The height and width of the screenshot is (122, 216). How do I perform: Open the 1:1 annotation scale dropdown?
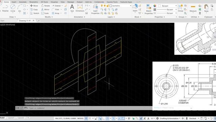[153, 118]
